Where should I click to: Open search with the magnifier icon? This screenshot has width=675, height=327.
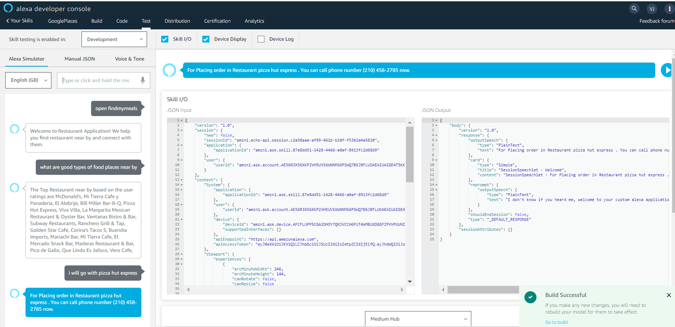pos(634,8)
